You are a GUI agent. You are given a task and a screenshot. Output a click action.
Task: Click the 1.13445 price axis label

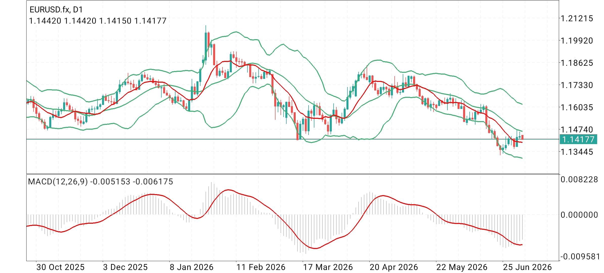coord(577,152)
